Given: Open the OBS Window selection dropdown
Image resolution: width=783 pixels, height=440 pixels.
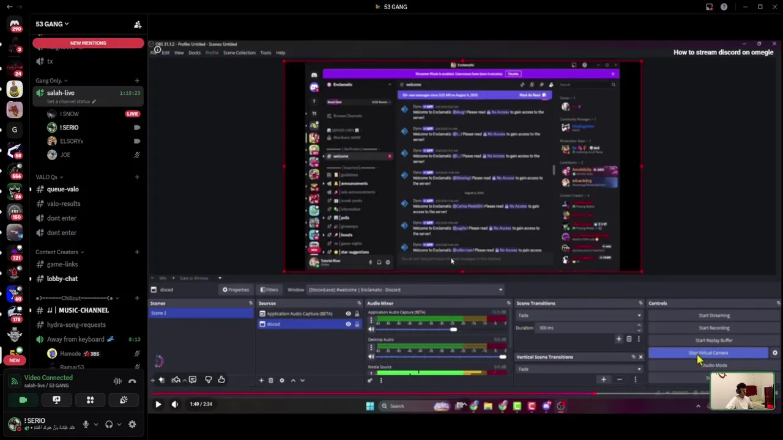Looking at the screenshot, I should [x=405, y=290].
